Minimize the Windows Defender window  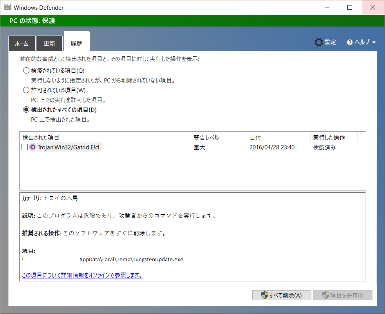(327, 7)
